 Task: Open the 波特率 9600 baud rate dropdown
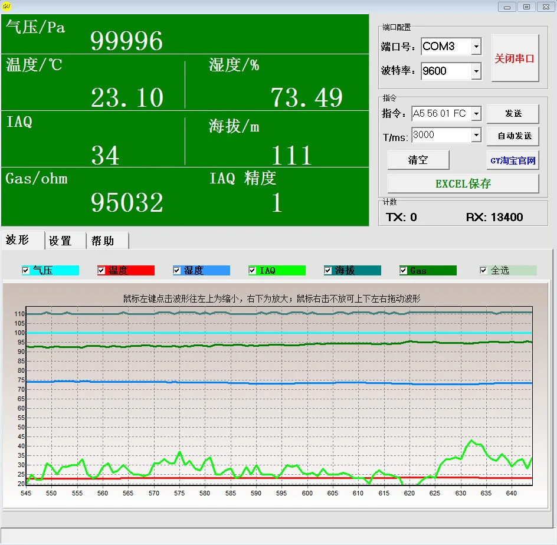tap(476, 71)
